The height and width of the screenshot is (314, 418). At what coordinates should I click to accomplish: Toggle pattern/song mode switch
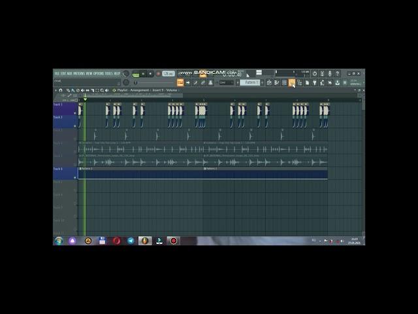[x=136, y=75]
